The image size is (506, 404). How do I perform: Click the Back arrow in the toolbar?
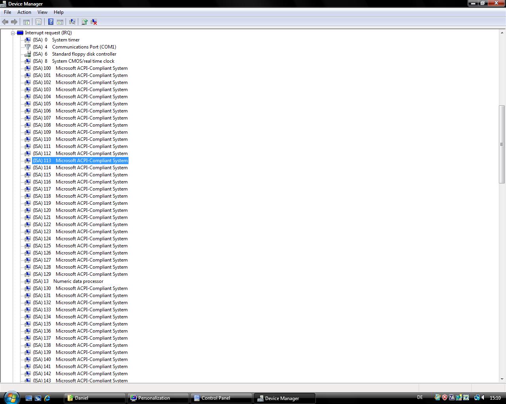coord(5,22)
